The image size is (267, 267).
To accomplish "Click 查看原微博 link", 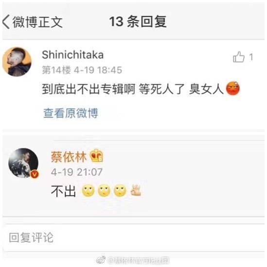I will click(71, 113).
